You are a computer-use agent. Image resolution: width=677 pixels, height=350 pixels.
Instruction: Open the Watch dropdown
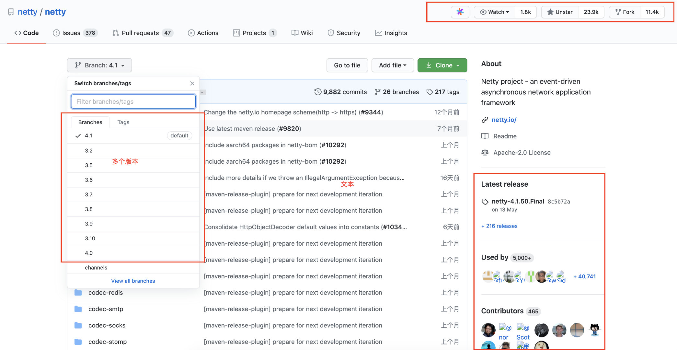pyautogui.click(x=494, y=12)
